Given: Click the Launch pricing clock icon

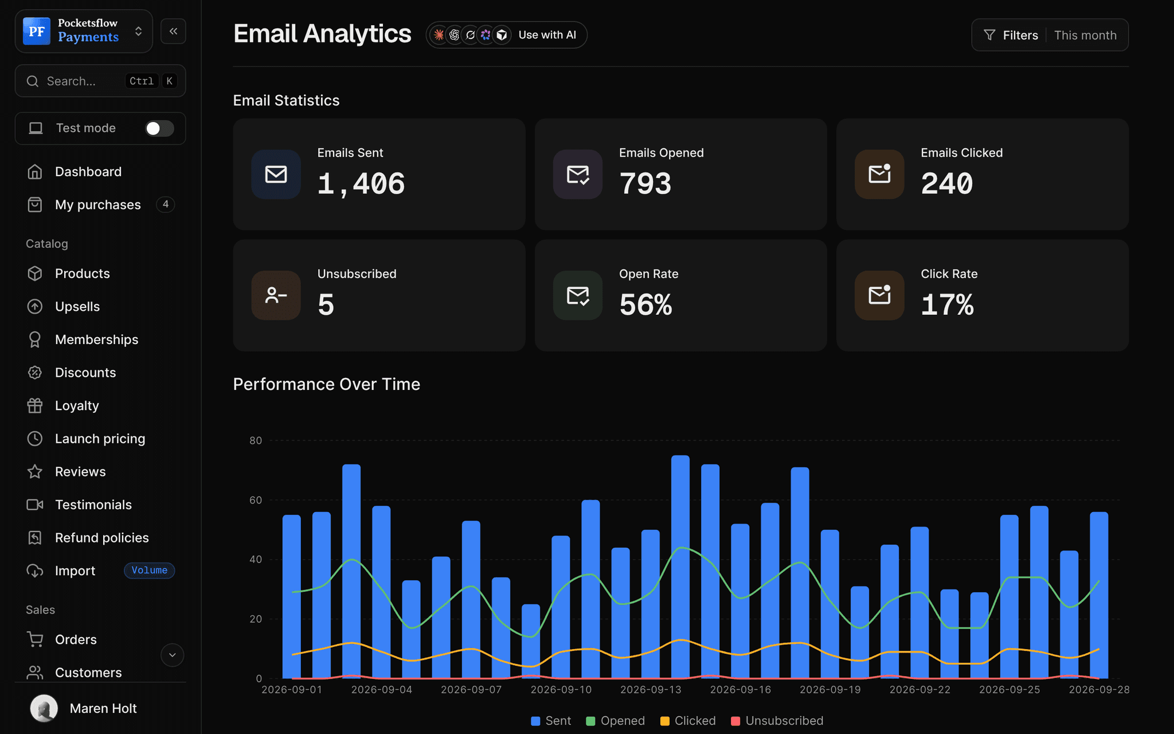Looking at the screenshot, I should coord(35,439).
